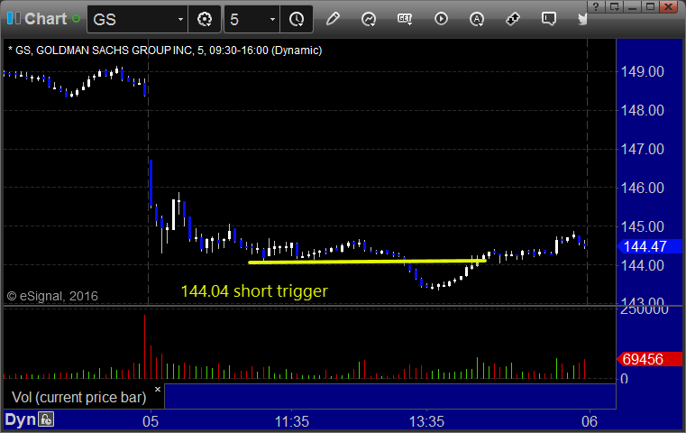The image size is (686, 433).
Task: Select the pencil drawing tool
Action: [x=333, y=19]
